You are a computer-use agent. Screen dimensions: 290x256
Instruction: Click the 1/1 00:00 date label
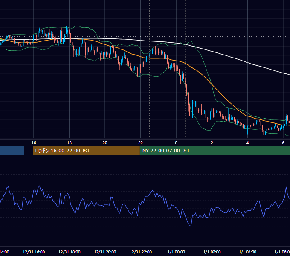pos(176,252)
